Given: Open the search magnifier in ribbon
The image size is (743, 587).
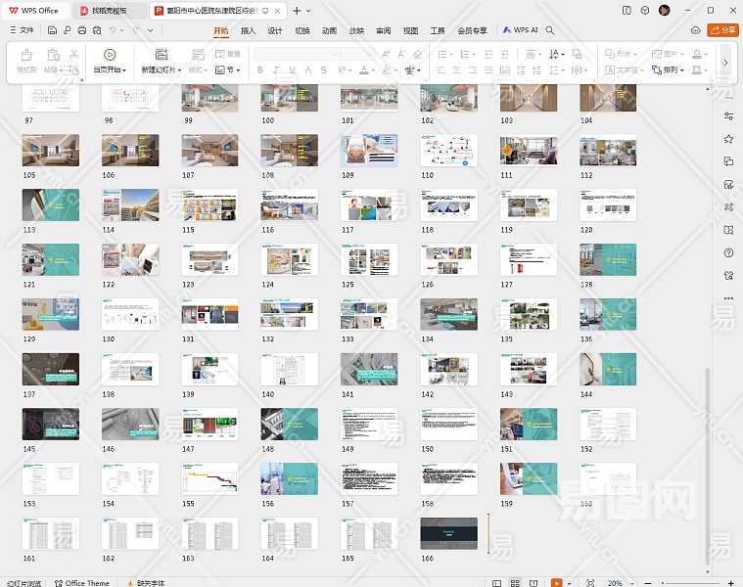Looking at the screenshot, I should pos(550,30).
